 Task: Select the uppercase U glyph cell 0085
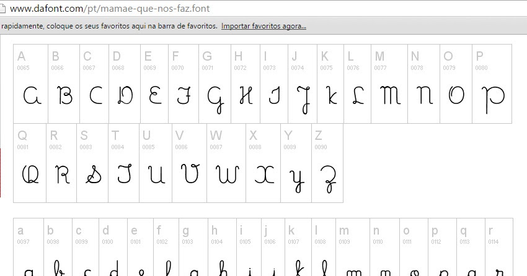(x=156, y=163)
